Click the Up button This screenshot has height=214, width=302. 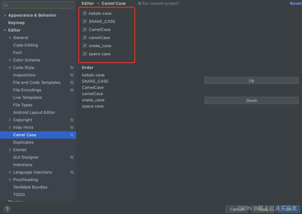tap(252, 81)
